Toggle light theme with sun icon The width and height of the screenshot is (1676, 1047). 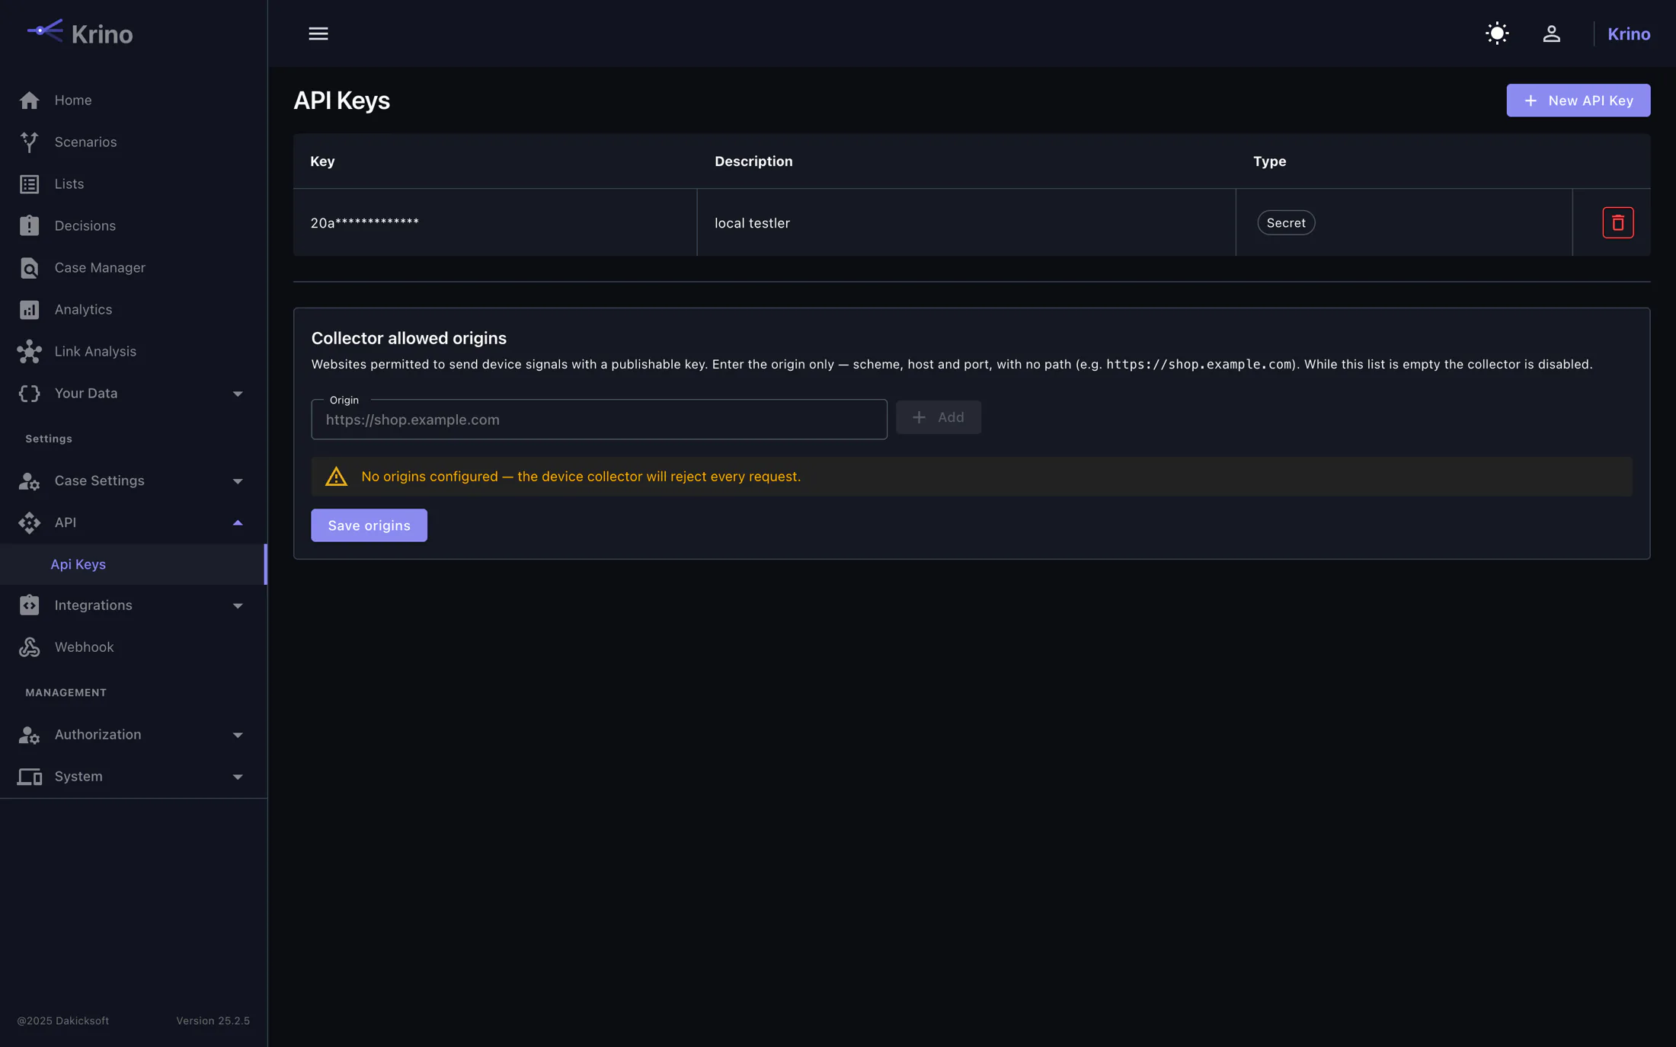[1497, 34]
